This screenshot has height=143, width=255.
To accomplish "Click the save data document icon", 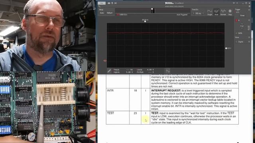I will [x=112, y=3].
